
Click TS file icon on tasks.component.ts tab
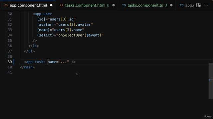[x=124, y=5]
